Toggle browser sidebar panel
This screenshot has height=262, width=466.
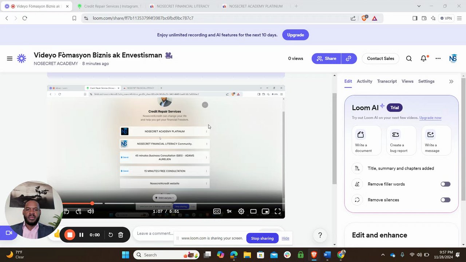point(415,18)
